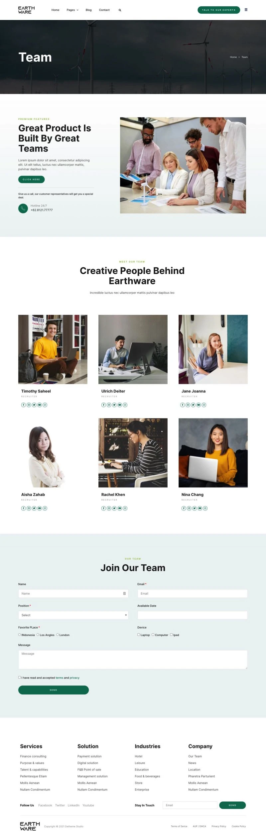Focus the Available Date input field
Viewport: 266px width, 838px height.
[x=193, y=615]
